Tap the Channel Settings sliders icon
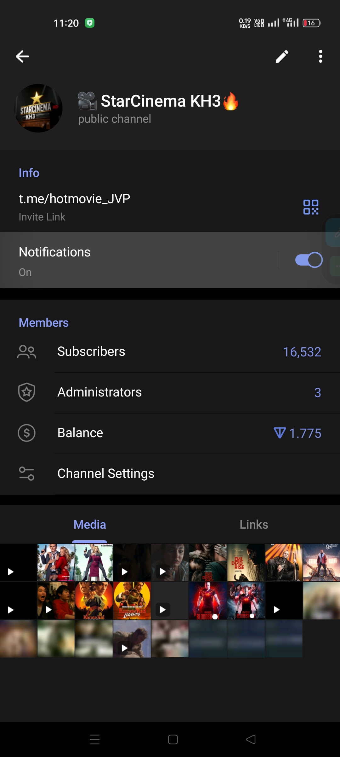Screen dimensions: 340x757 point(27,474)
